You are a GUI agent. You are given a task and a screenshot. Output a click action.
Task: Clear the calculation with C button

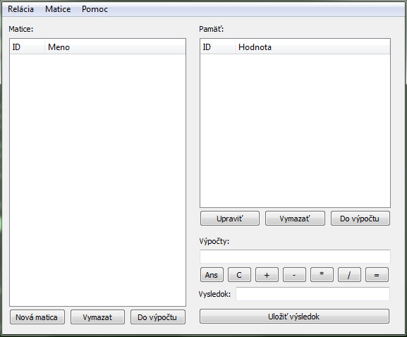[x=239, y=275]
